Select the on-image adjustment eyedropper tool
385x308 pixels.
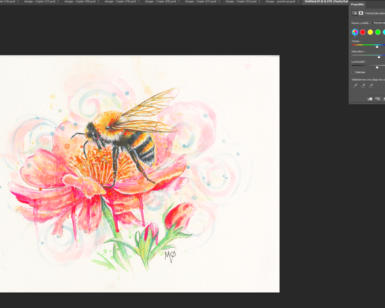(355, 85)
